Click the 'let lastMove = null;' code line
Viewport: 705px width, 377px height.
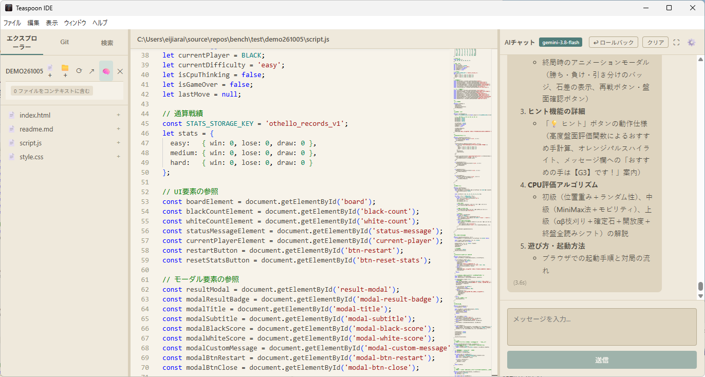tap(201, 94)
